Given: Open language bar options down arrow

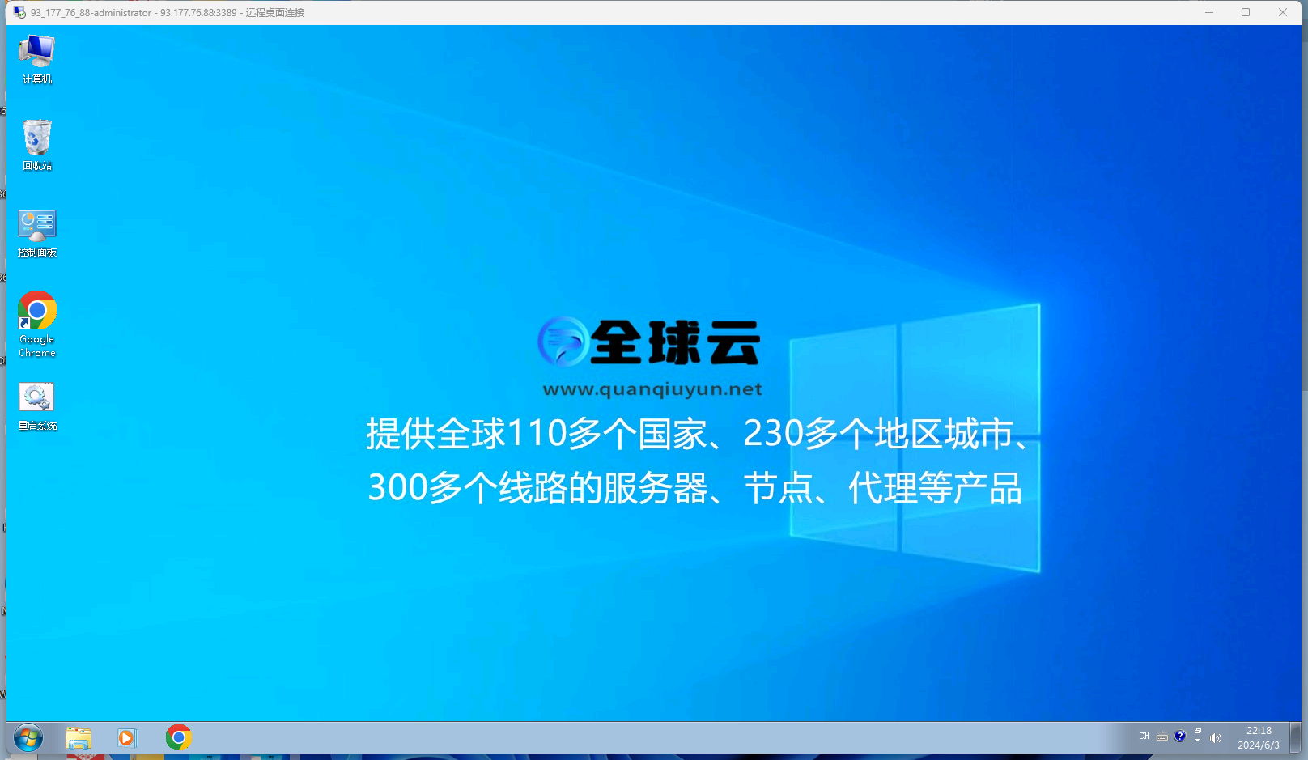Looking at the screenshot, I should point(1198,741).
